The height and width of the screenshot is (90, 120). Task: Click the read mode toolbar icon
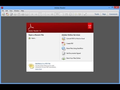pos(85,14)
